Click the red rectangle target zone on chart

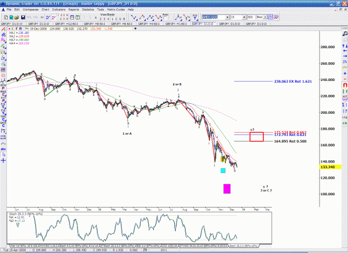(x=257, y=136)
